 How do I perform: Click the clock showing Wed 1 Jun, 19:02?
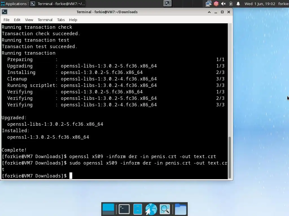(x=260, y=4)
